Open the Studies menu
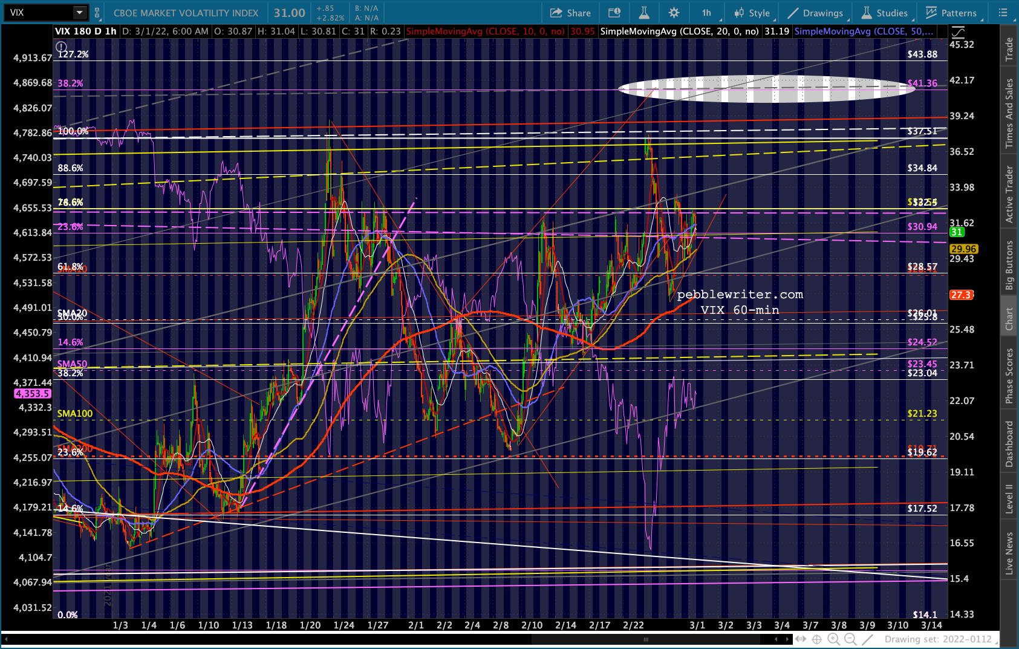Viewport: 1019px width, 649px height. 885,13
